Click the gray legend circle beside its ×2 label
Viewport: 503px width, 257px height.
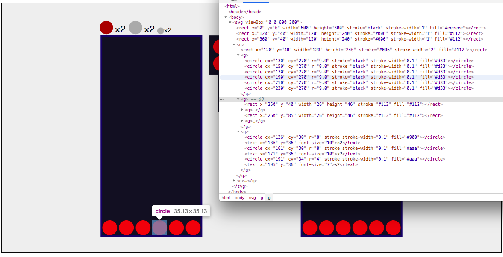[x=135, y=28]
